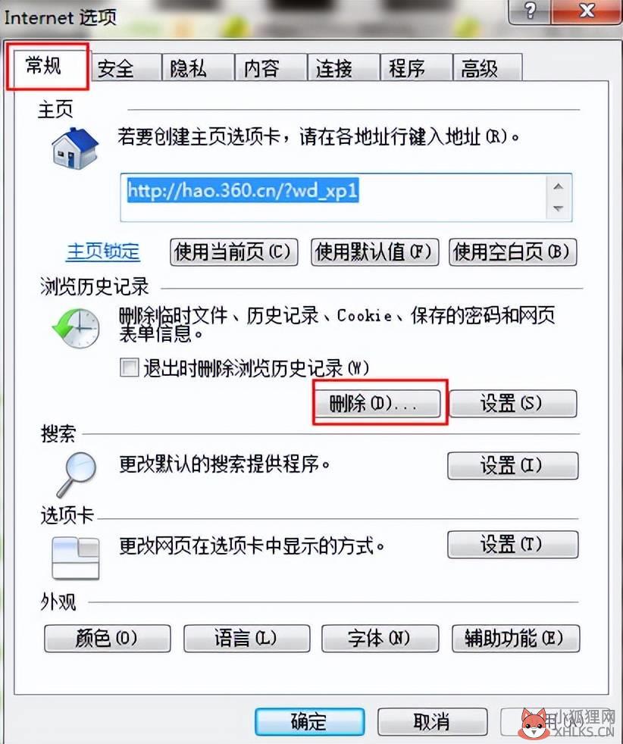Image resolution: width=623 pixels, height=744 pixels.
Task: Click the question mark help button
Action: (x=530, y=11)
